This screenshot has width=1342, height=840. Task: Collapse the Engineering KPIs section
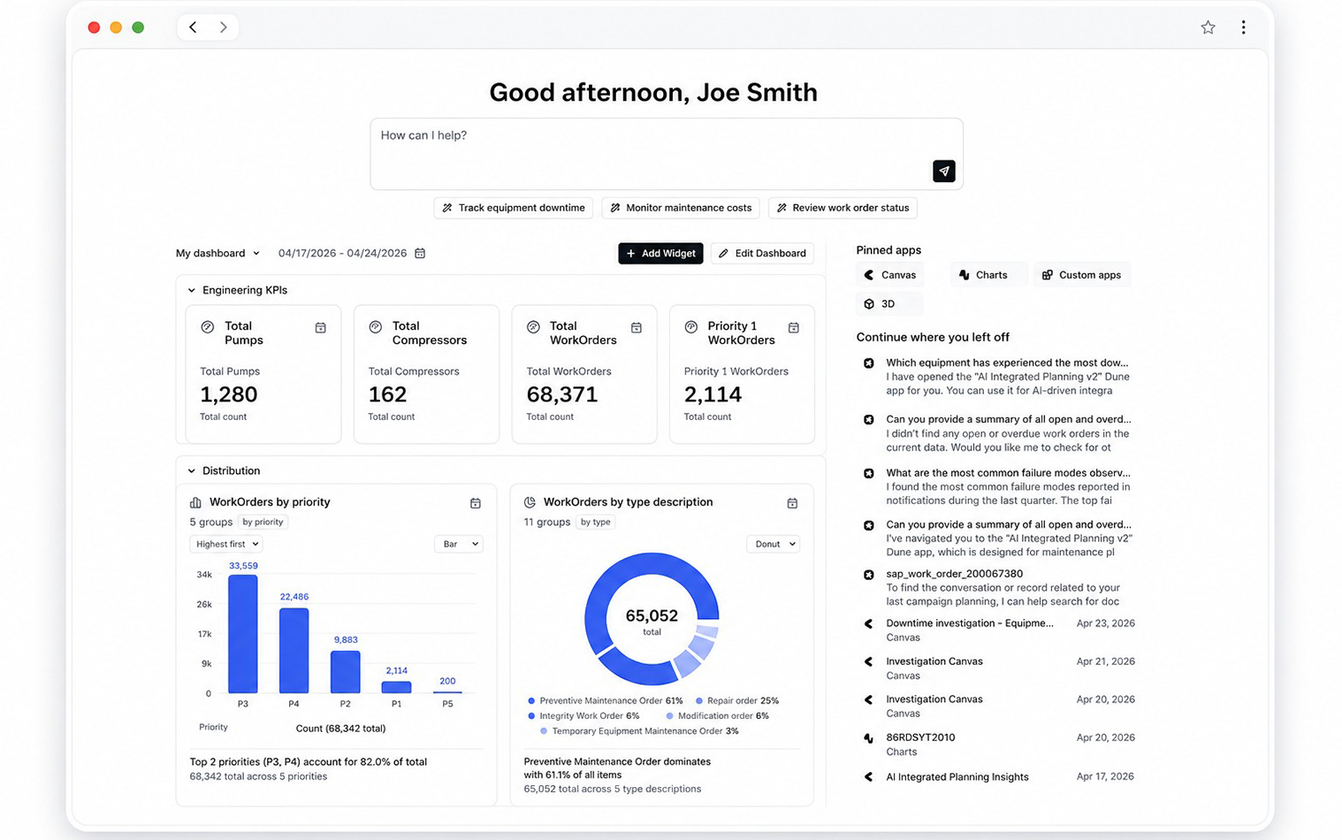pos(192,290)
